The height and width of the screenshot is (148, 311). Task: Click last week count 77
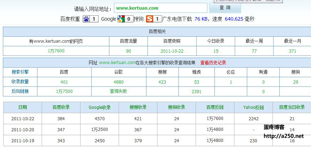[x=254, y=51]
